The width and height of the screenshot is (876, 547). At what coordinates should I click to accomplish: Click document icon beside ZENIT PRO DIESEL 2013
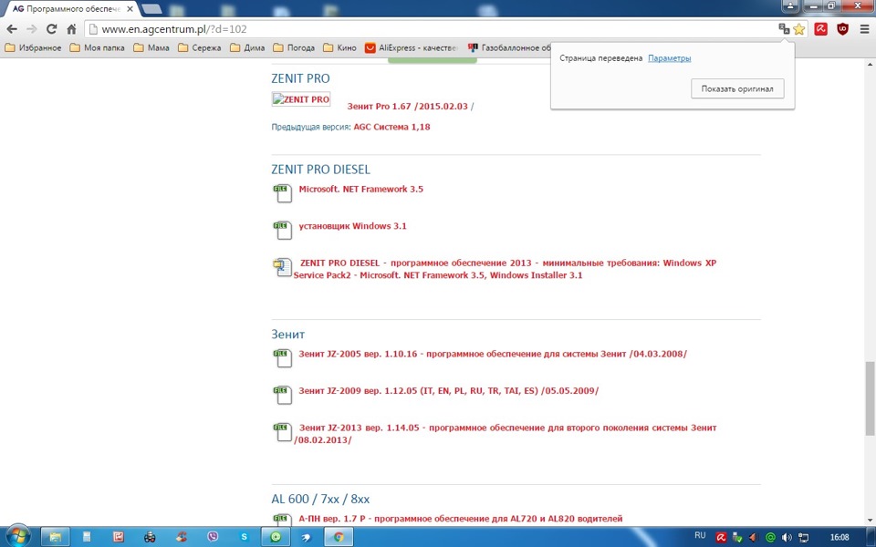[x=282, y=268]
